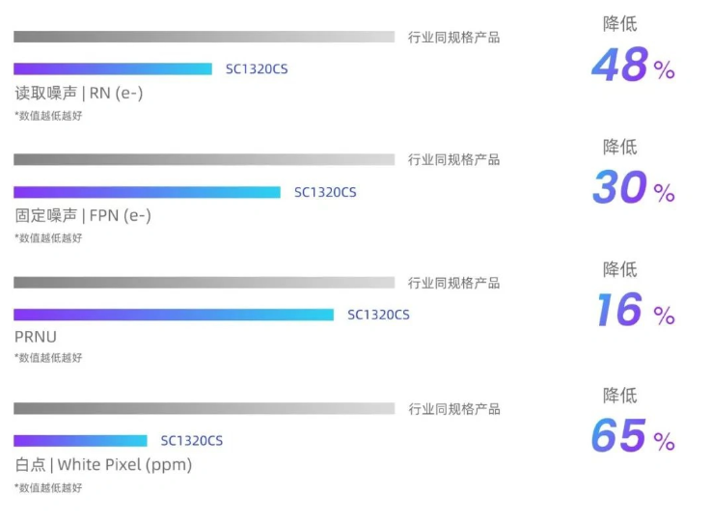Select the PRNU label
Image resolution: width=711 pixels, height=523 pixels.
click(x=36, y=337)
